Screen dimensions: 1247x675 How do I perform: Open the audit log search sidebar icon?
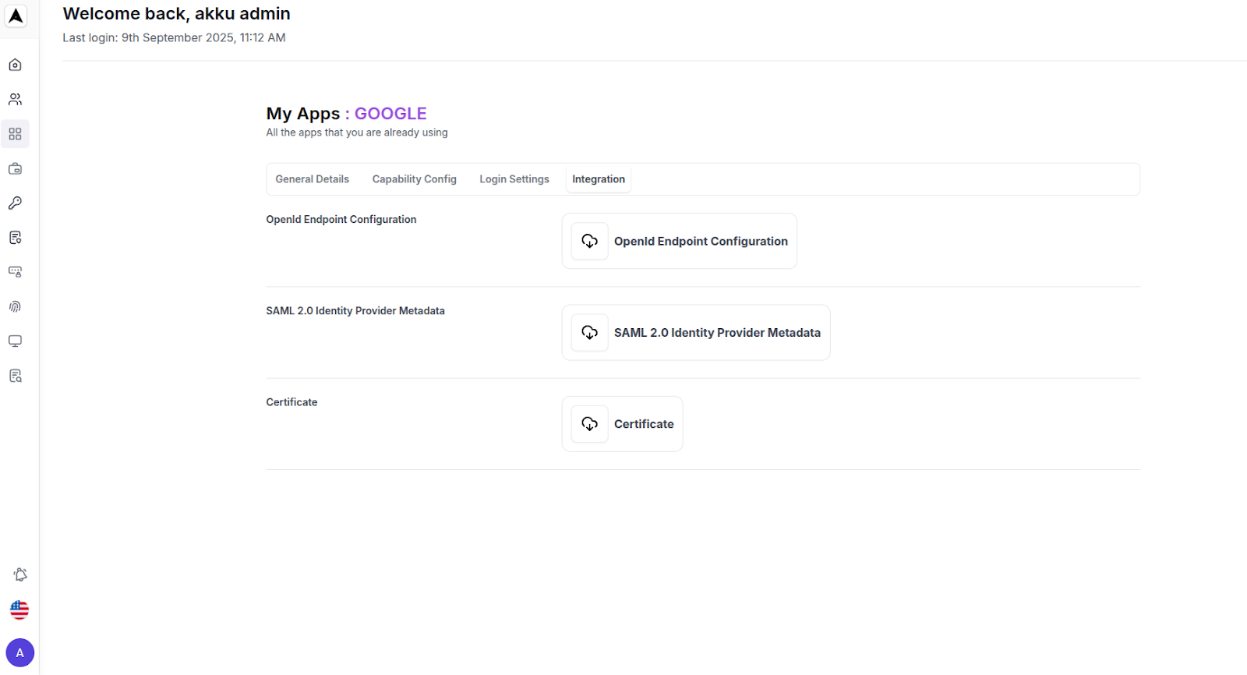pyautogui.click(x=15, y=376)
